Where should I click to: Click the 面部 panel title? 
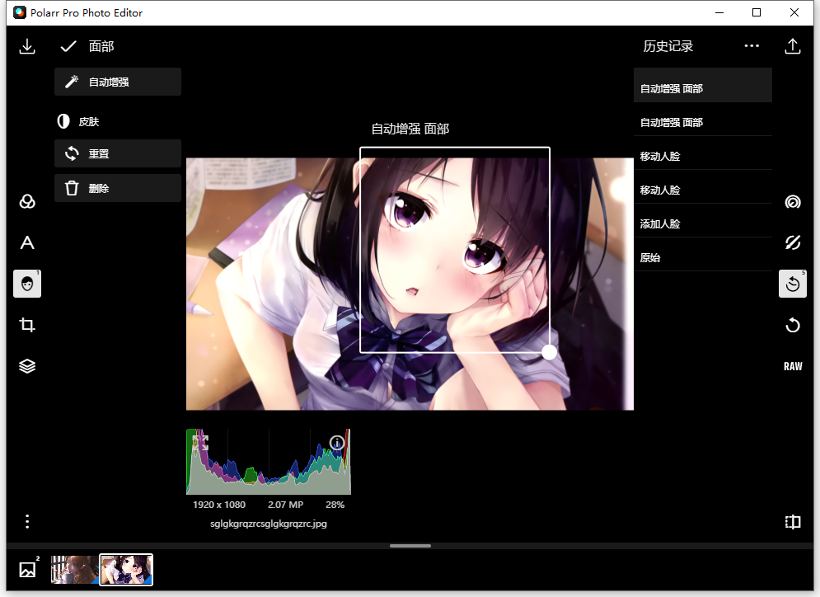click(x=101, y=46)
